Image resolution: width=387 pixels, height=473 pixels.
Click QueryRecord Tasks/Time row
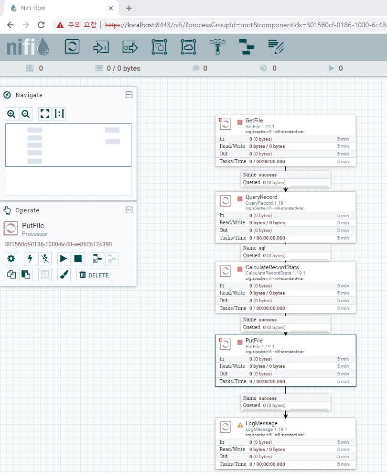(285, 238)
